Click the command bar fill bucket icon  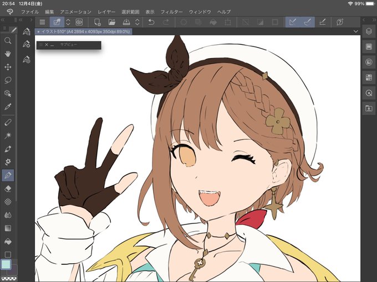(x=213, y=22)
